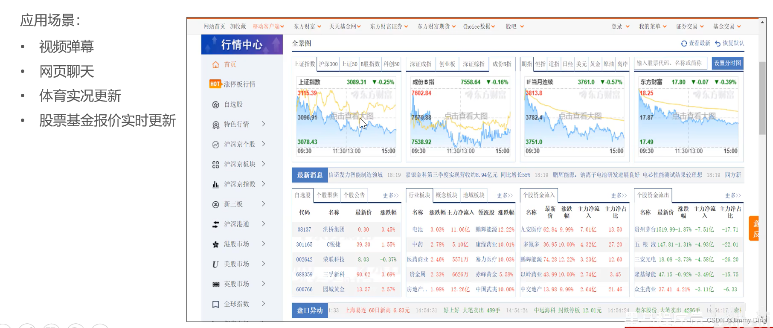773x328 pixels.
Task: Switch to the 沪深300 tab
Action: [328, 64]
